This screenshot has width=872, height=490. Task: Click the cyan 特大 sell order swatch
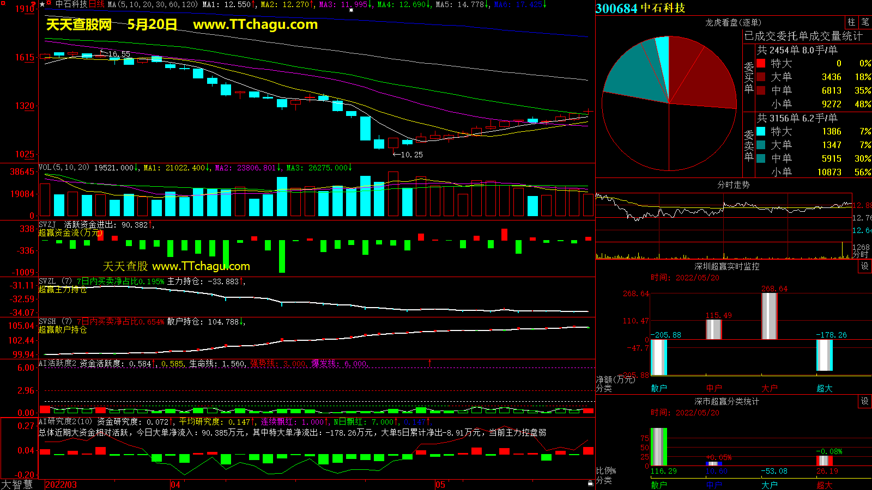pos(761,131)
